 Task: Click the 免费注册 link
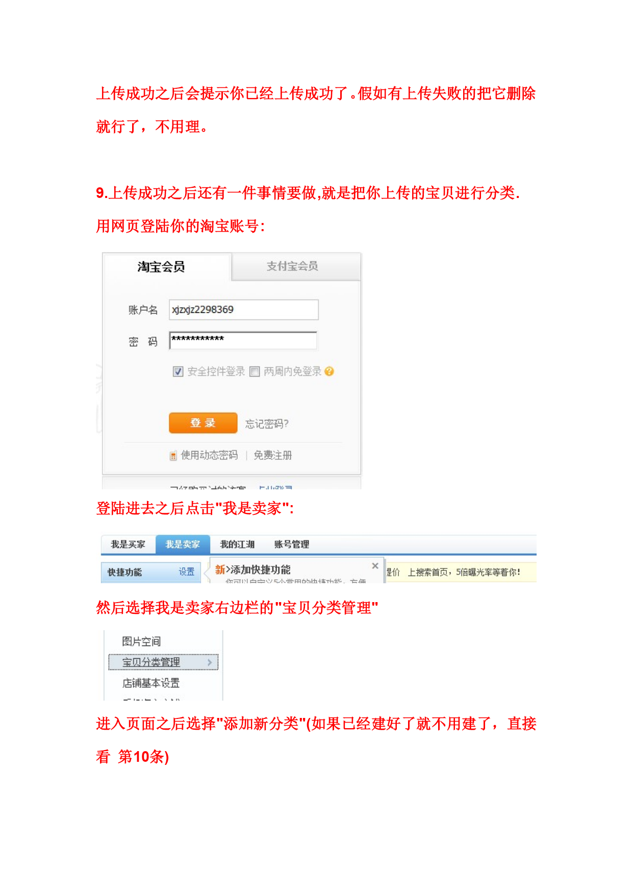273,455
